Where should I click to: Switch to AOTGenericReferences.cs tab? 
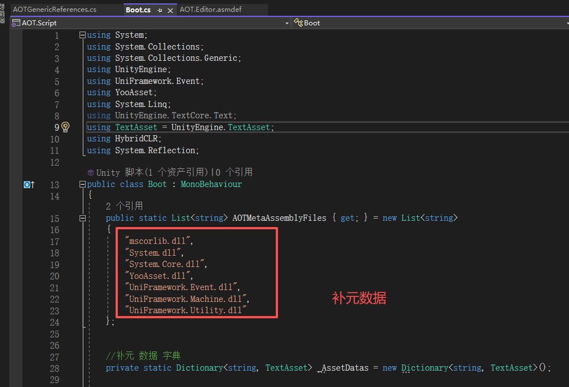coord(55,10)
